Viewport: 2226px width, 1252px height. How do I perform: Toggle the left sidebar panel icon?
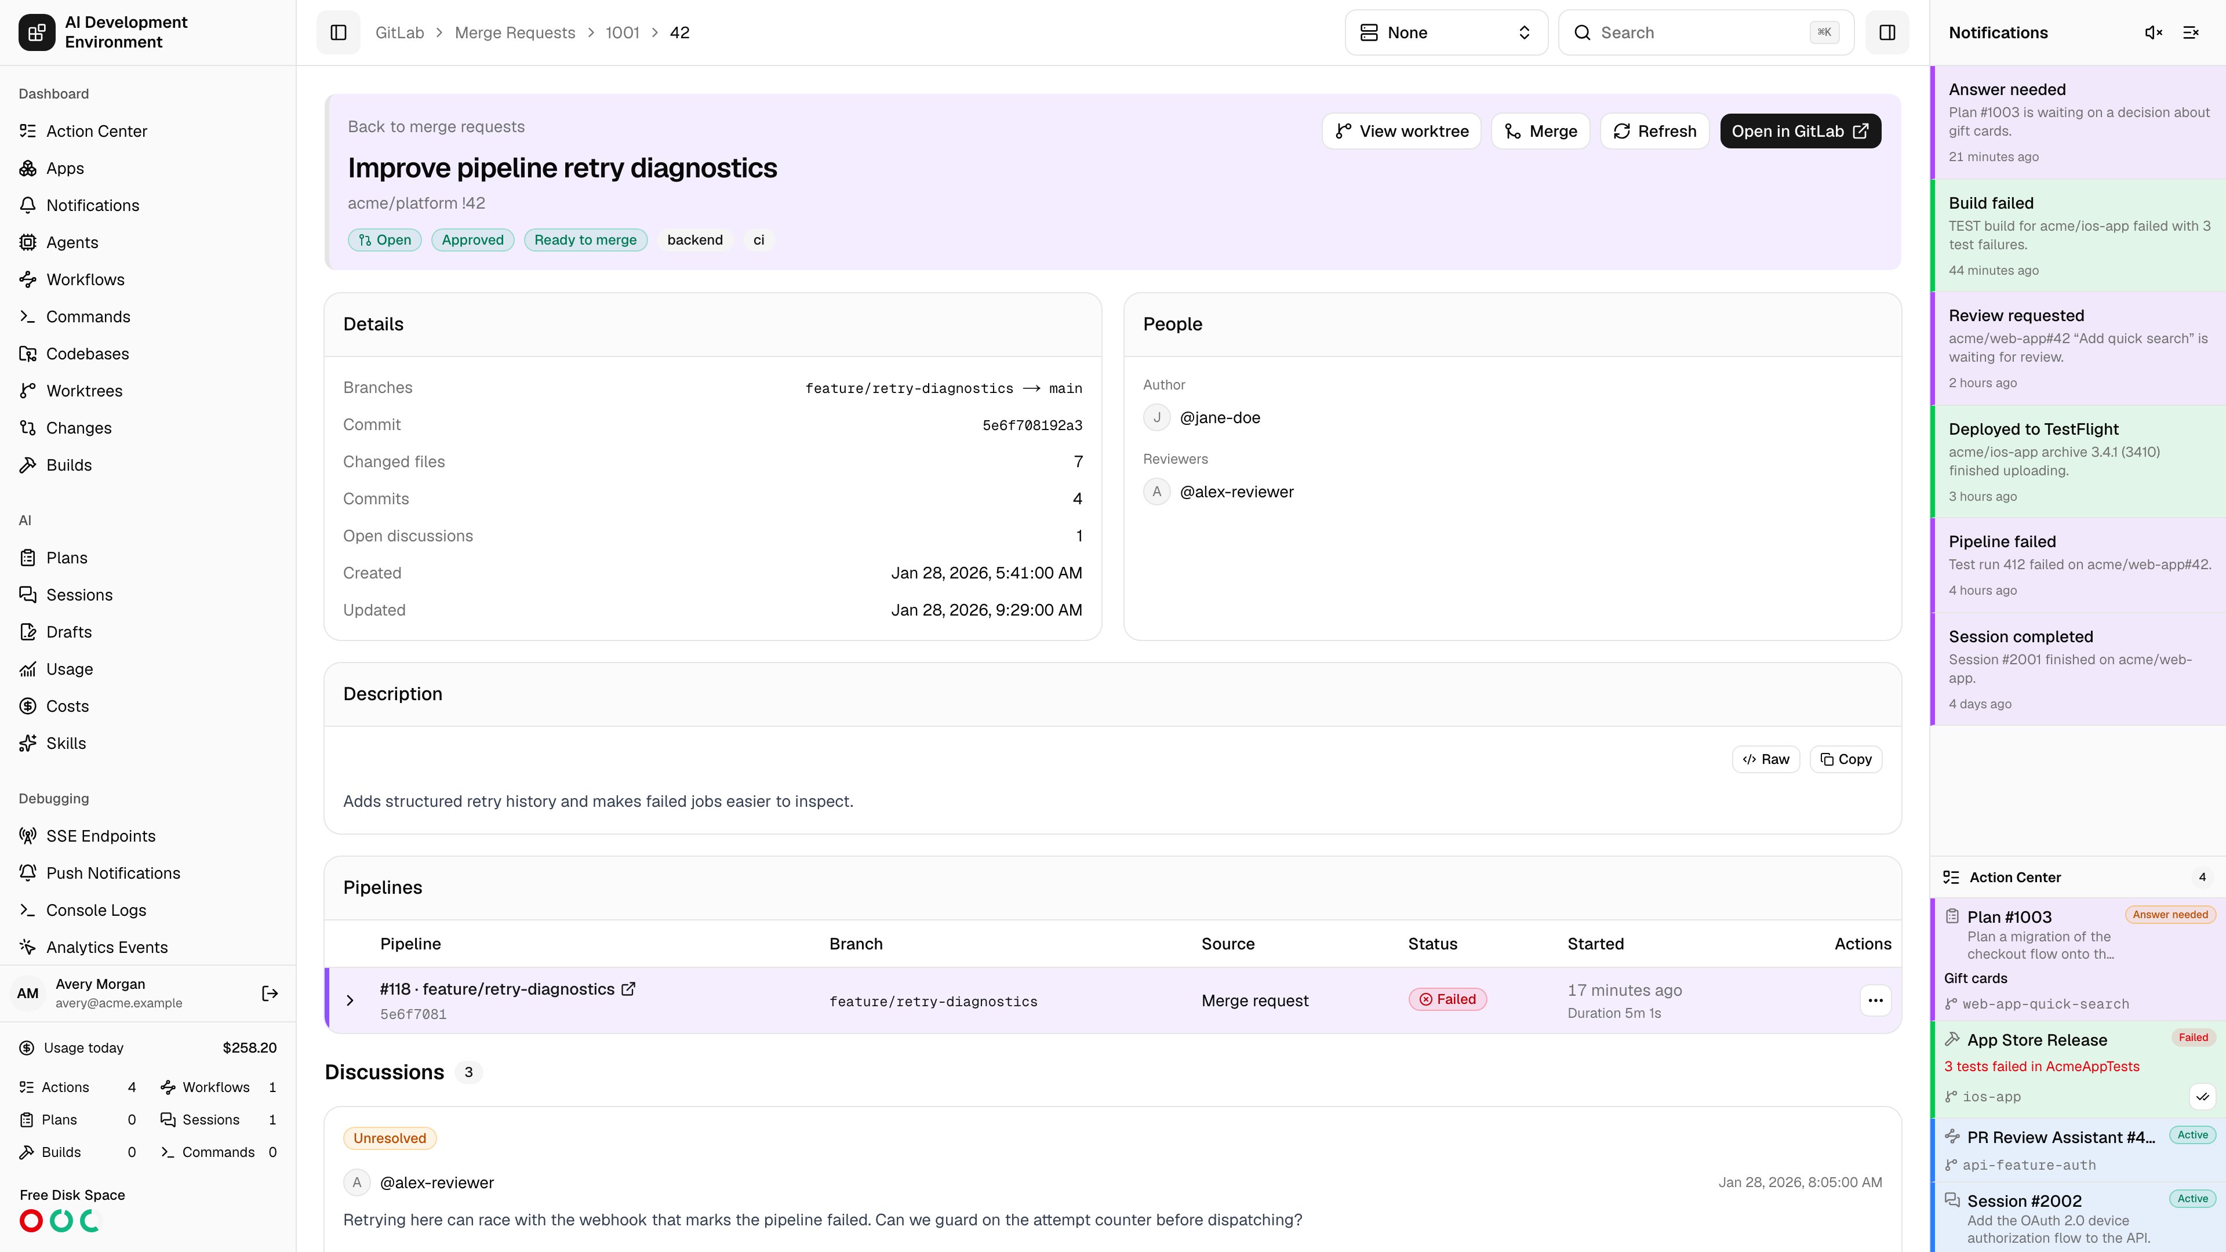(338, 32)
